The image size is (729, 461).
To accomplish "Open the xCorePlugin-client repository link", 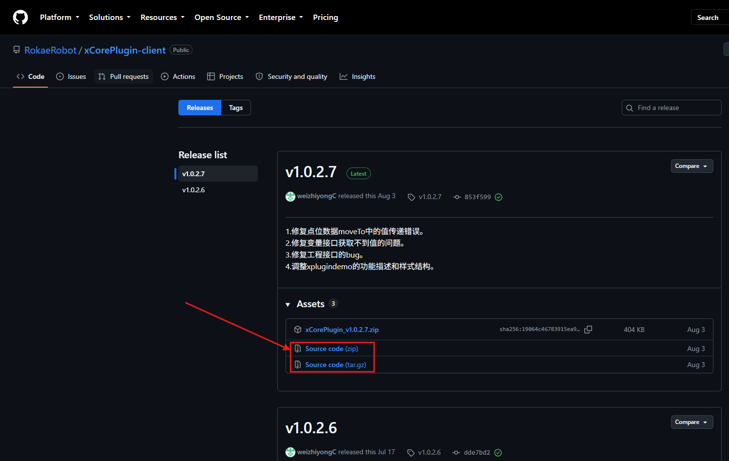I will pyautogui.click(x=125, y=50).
